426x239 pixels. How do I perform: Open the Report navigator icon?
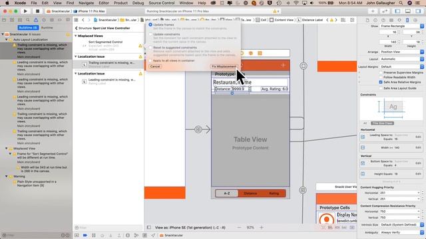[x=68, y=20]
